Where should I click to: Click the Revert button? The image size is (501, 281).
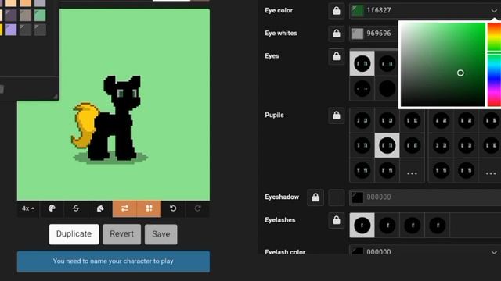[122, 234]
